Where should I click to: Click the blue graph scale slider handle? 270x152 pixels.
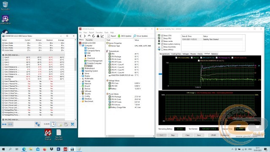tap(160, 74)
